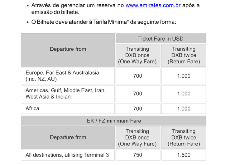Click the 1.000 fare in Americas row
This screenshot has height=165, width=226.
(x=184, y=94)
